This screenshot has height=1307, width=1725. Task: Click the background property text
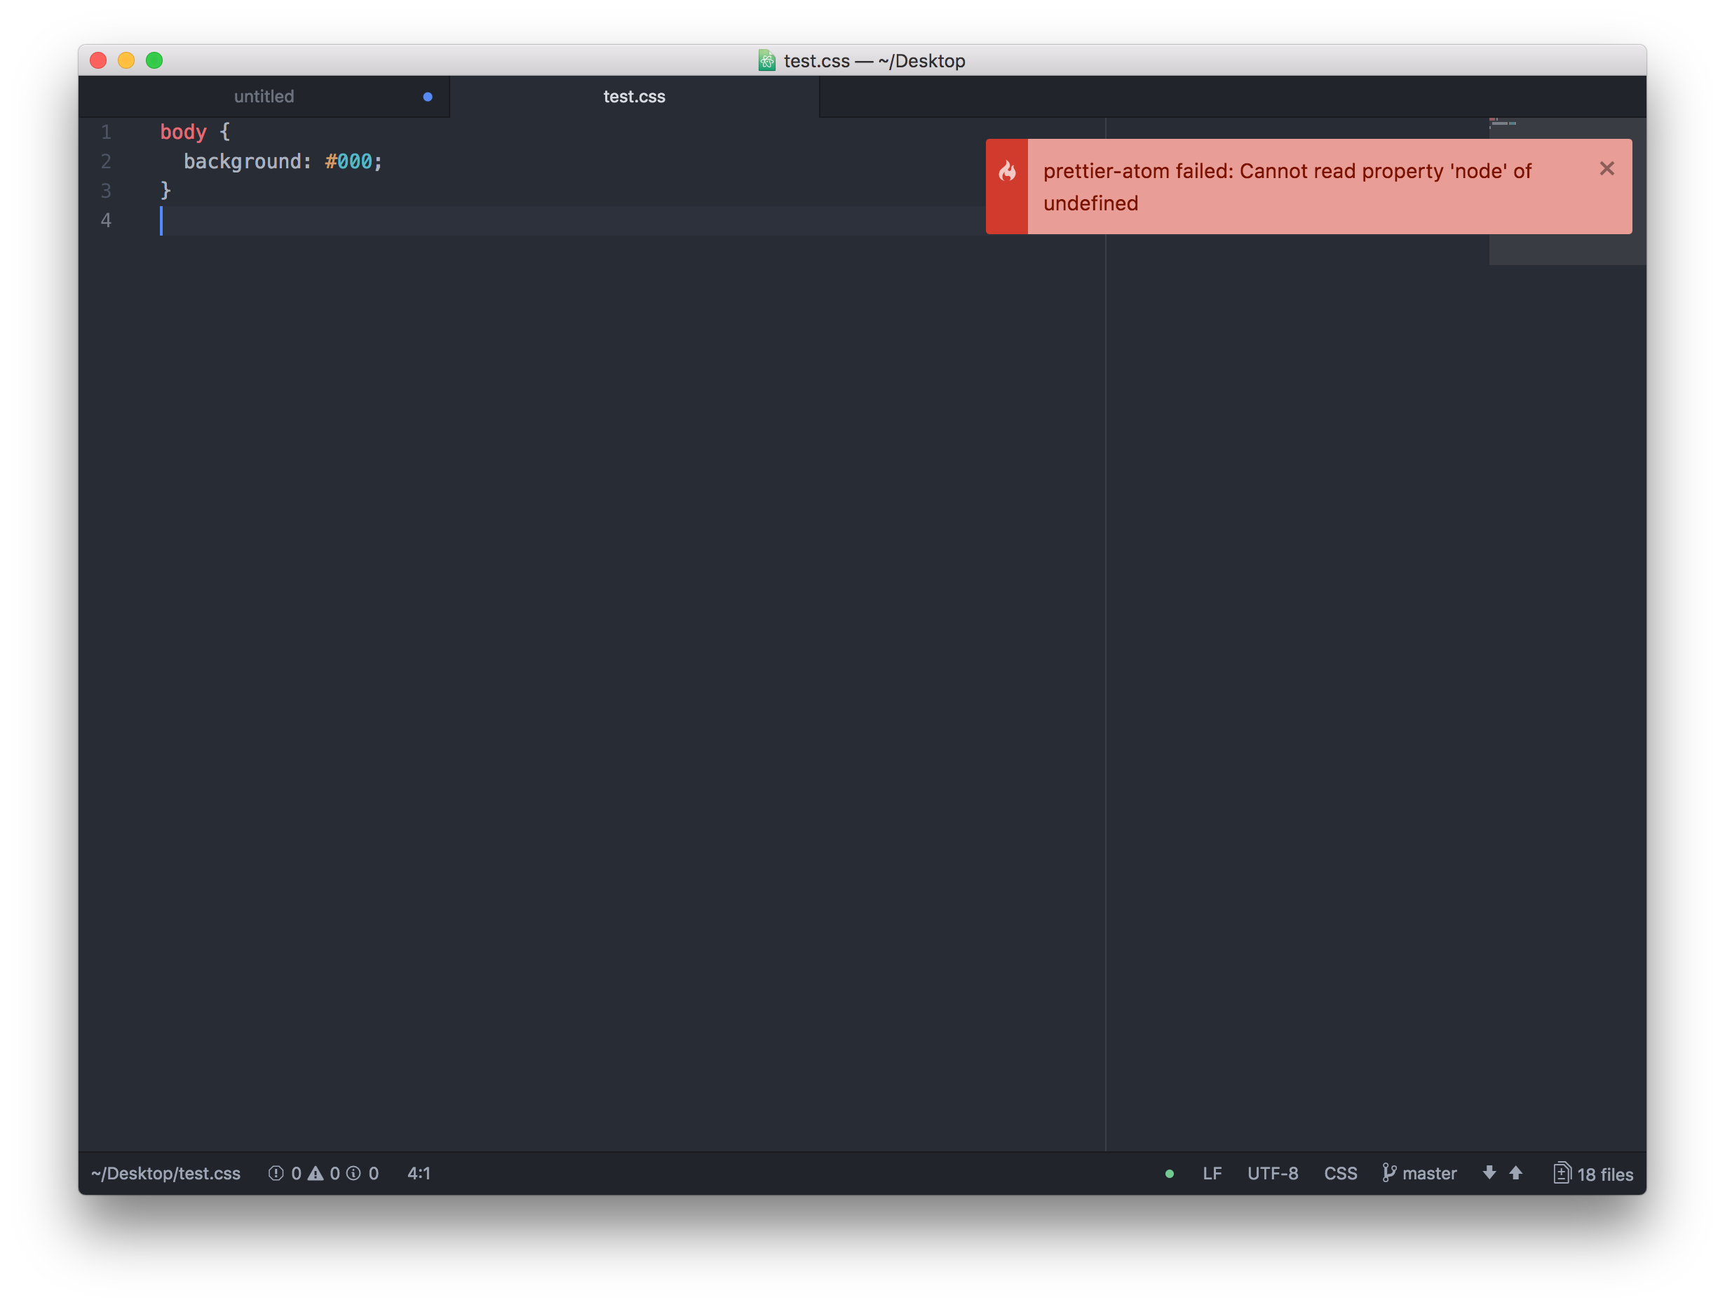coord(243,161)
